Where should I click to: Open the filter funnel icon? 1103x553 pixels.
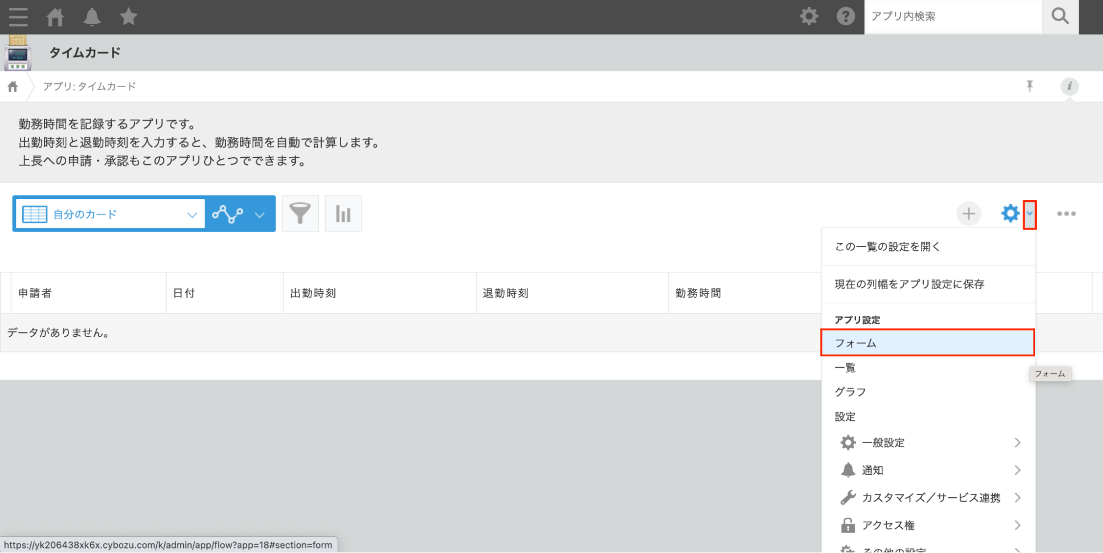(x=300, y=213)
